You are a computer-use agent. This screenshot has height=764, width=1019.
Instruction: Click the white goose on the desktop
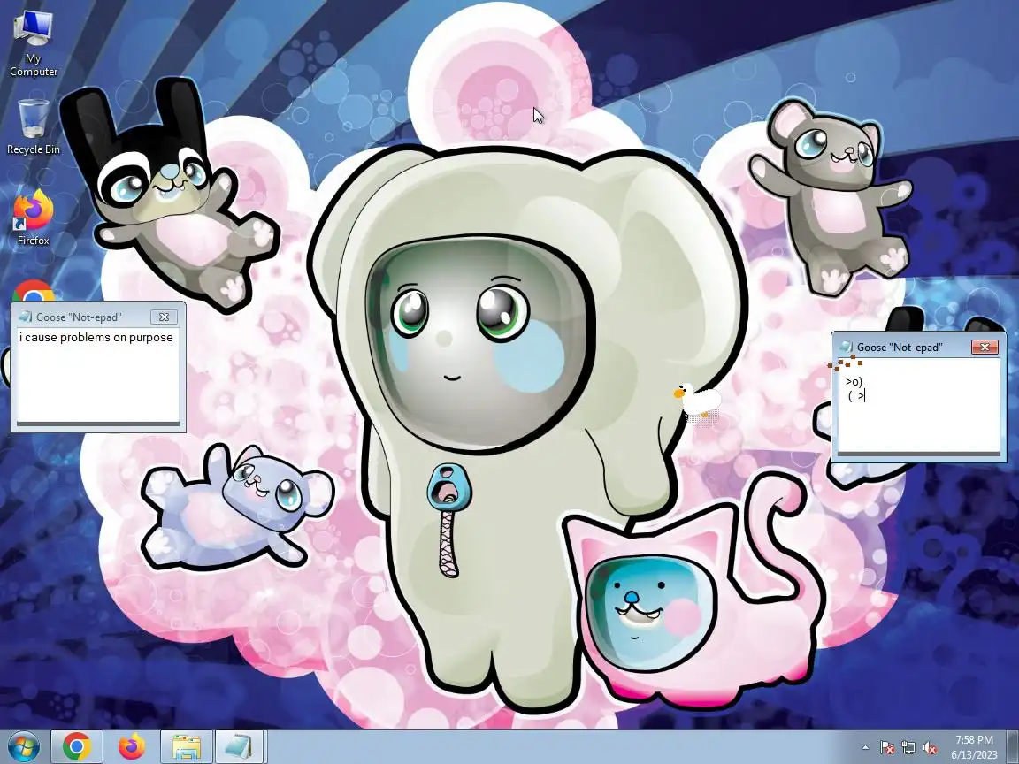[698, 400]
